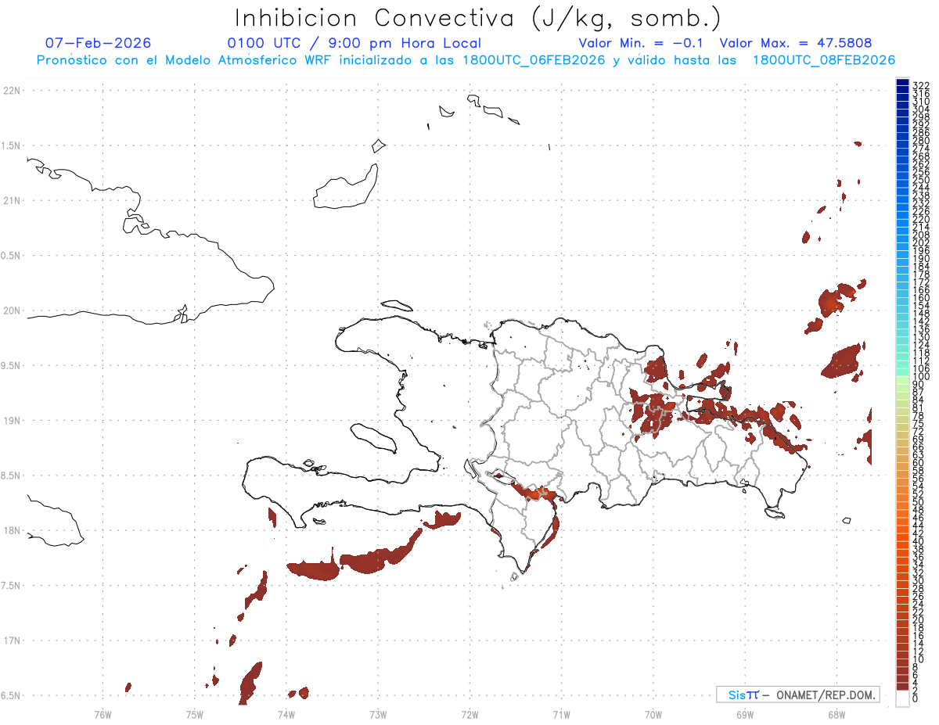Screen dimensions: 939x725
Task: Click the 22N latitude label
Action: (11, 91)
